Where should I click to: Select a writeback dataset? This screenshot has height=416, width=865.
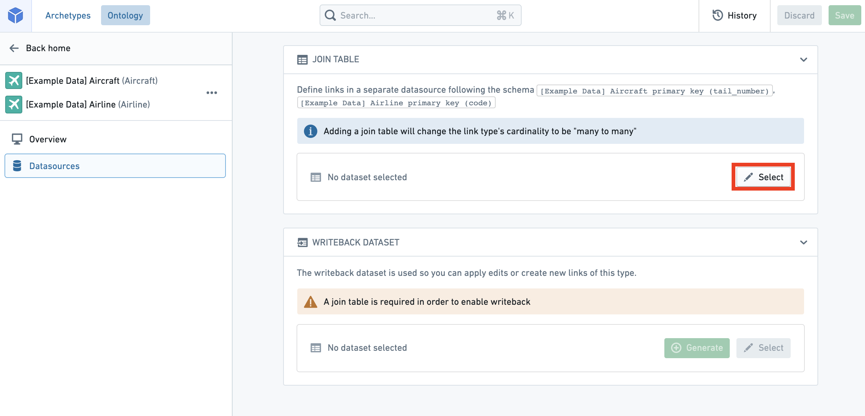(x=763, y=348)
